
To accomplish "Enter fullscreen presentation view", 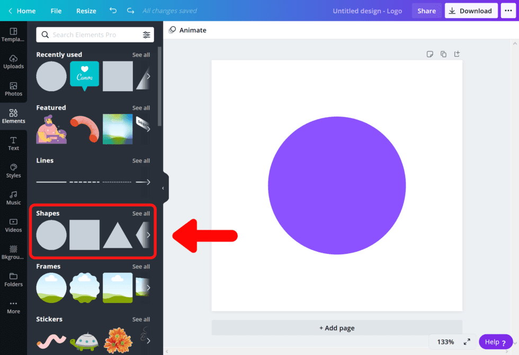I will [467, 342].
